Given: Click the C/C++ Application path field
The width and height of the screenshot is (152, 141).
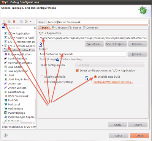Looking at the screenshot, I should pyautogui.click(x=93, y=38).
